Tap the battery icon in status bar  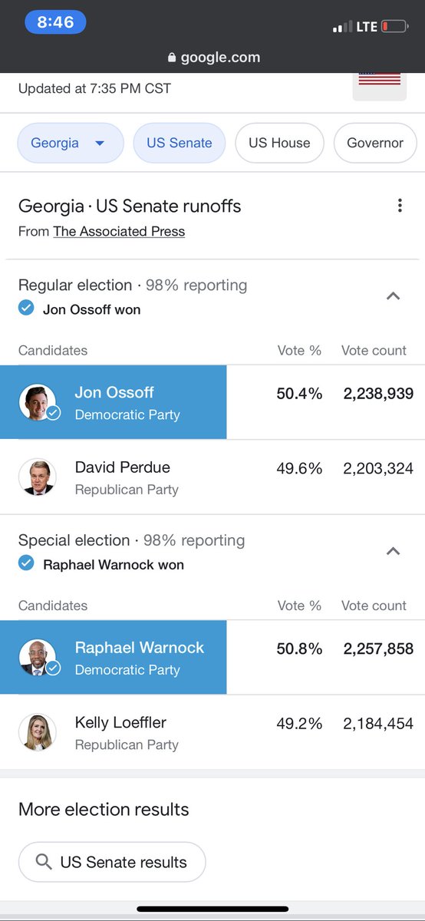click(x=395, y=27)
